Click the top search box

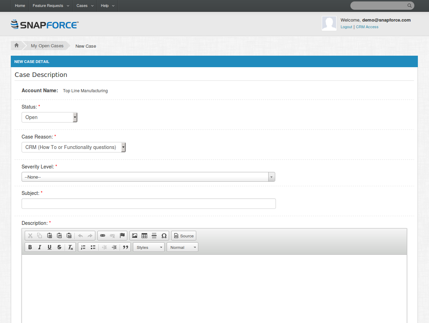[x=382, y=6]
